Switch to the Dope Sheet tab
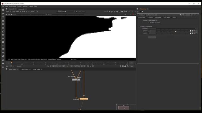The width and height of the screenshot is (202, 113). pyautogui.click(x=37, y=69)
